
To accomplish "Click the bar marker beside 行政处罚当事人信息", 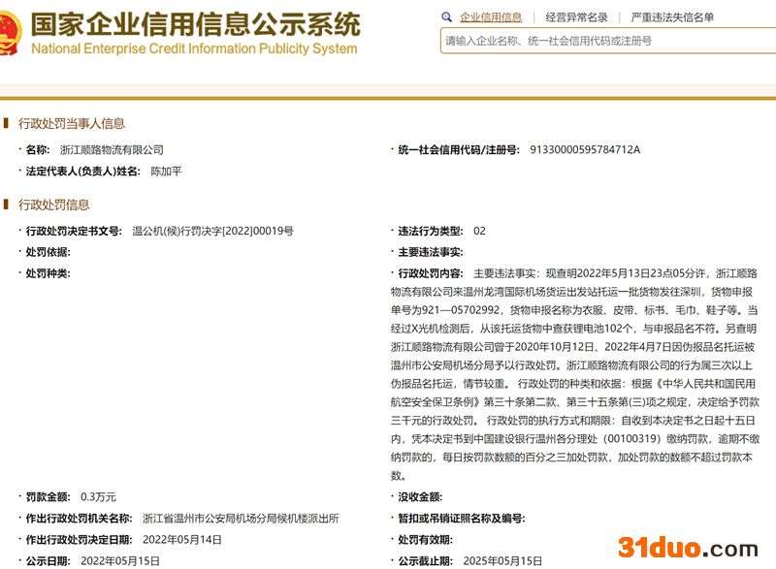I will click(7, 124).
